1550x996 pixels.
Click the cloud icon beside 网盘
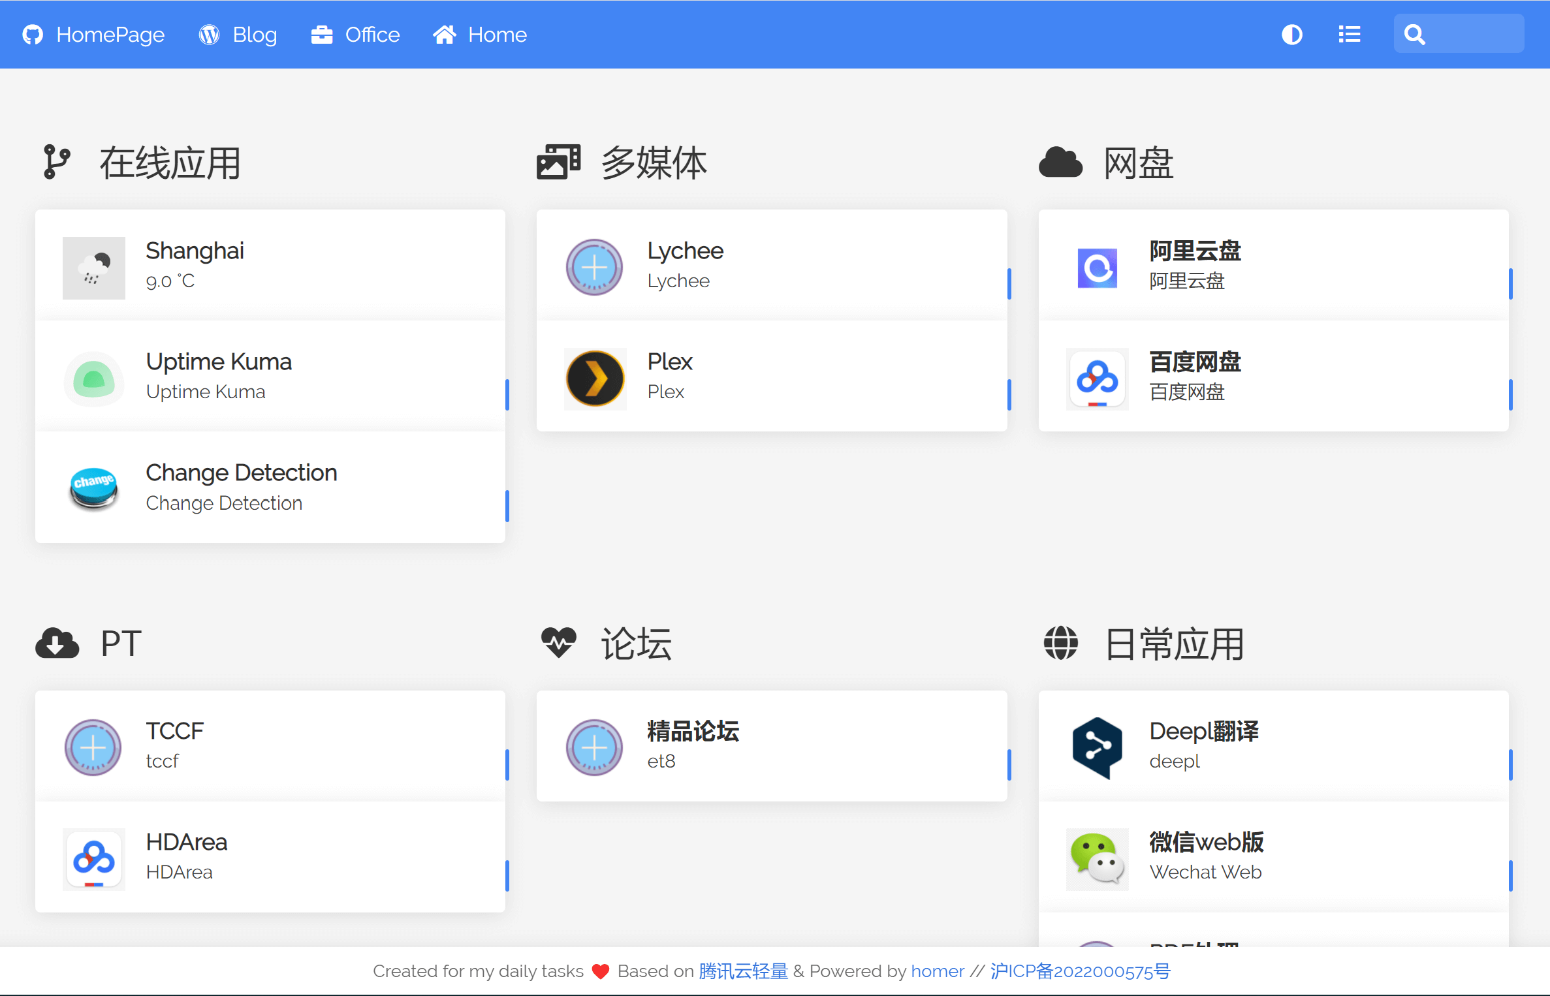click(1060, 163)
